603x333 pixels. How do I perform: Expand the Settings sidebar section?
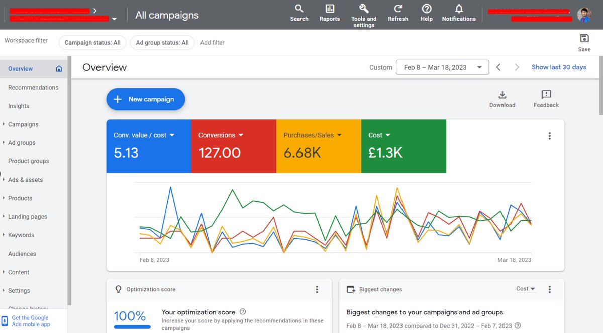[4, 291]
